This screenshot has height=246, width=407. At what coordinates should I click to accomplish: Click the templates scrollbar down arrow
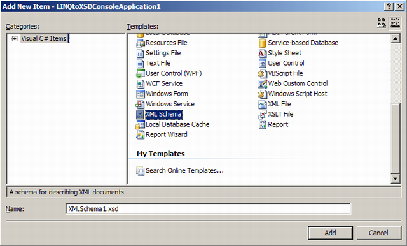pyautogui.click(x=396, y=178)
